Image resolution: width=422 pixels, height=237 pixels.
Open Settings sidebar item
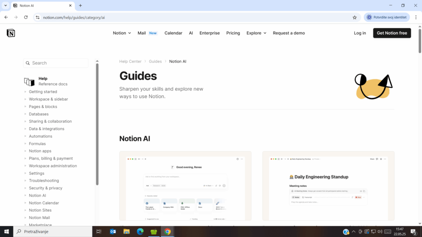(36, 173)
